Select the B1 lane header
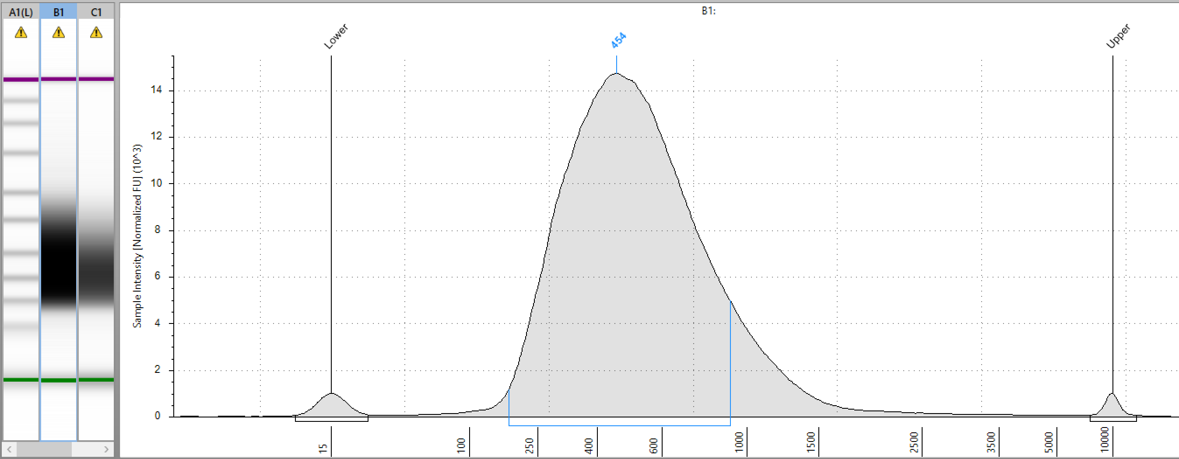The image size is (1179, 459). pyautogui.click(x=59, y=12)
